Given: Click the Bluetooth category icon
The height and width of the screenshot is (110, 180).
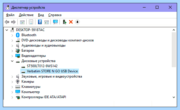Looking at the screenshot, I should (18, 35).
